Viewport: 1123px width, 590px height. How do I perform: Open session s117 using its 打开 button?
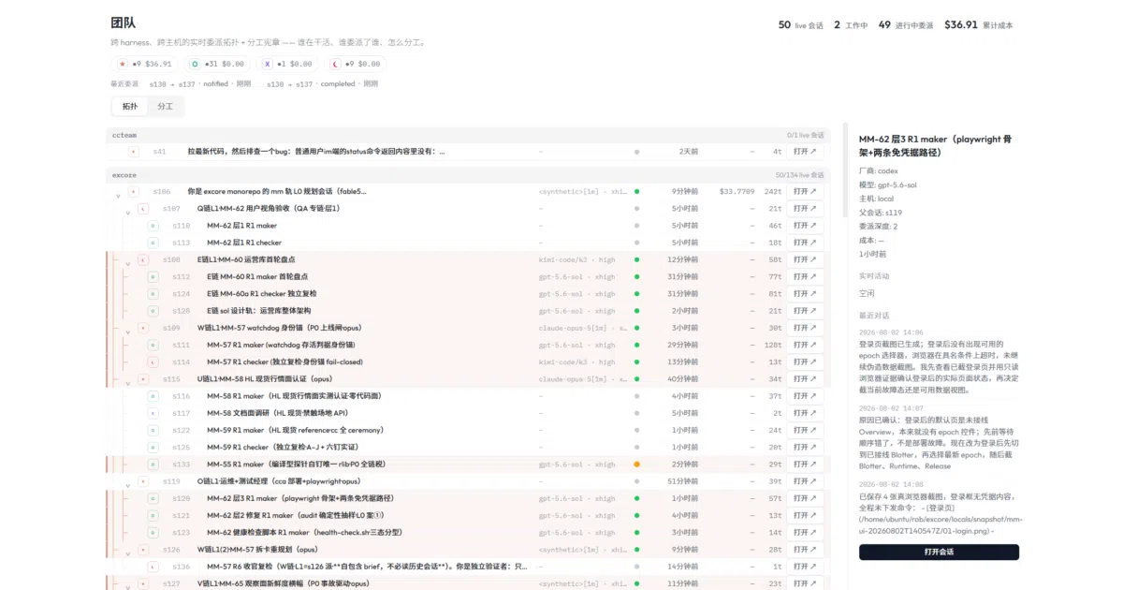point(805,413)
